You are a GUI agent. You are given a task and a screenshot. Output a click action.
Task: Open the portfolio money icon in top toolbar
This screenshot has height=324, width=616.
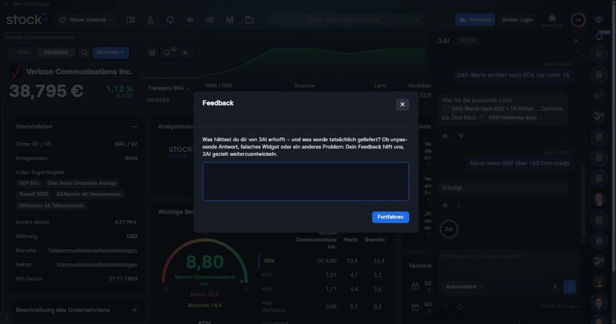tap(210, 20)
